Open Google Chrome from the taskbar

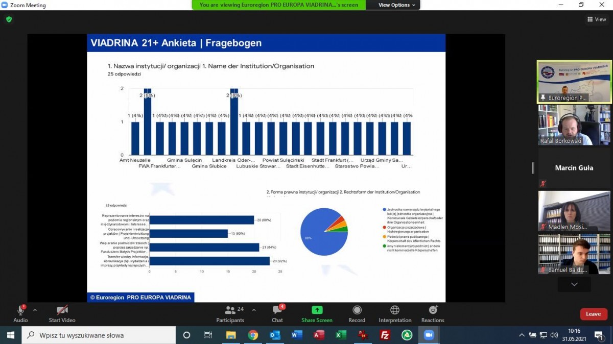[253, 335]
